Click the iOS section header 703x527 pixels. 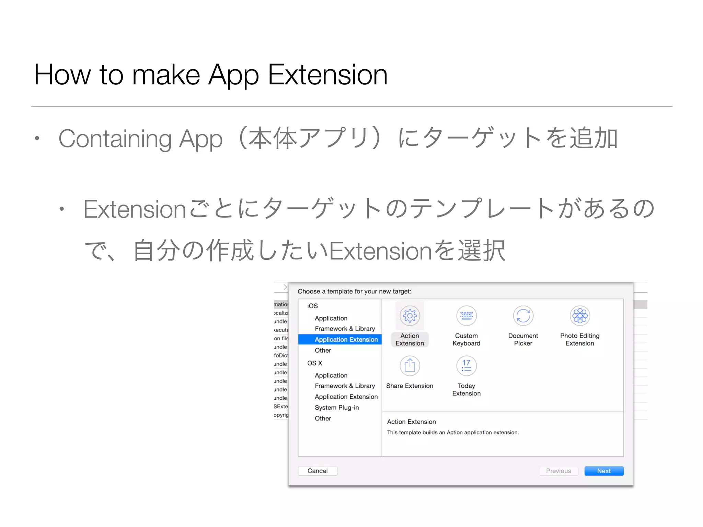click(312, 306)
